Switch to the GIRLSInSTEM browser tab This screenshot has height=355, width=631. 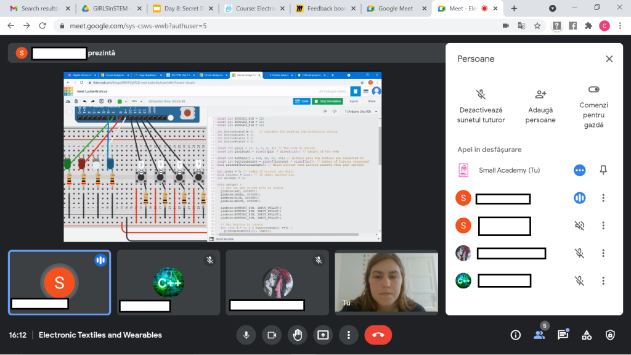[x=110, y=9]
